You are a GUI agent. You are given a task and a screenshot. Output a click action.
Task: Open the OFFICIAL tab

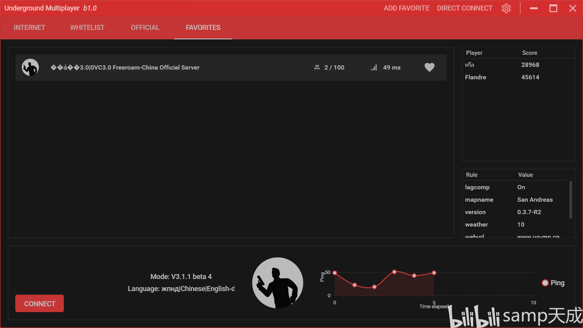(145, 28)
